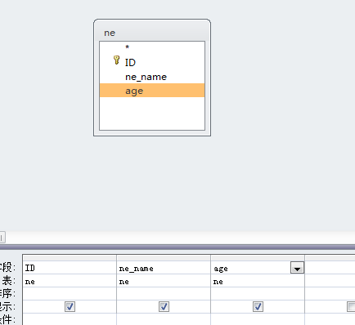Viewport: 355px width, 325px height.
Task: Click the criteria cell under age column
Action: click(x=258, y=319)
